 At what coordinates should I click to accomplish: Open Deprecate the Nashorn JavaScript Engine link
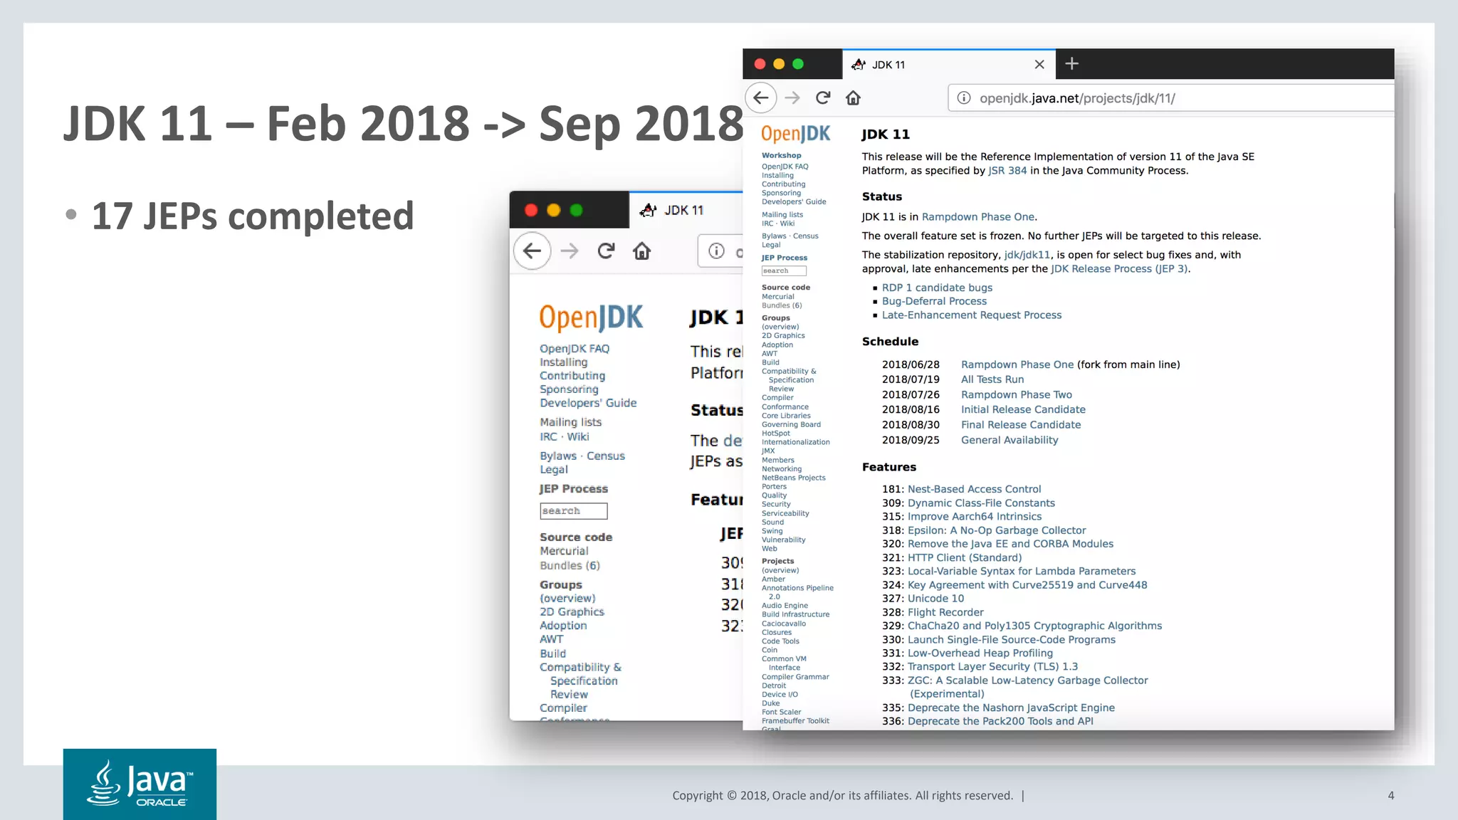(x=1011, y=708)
